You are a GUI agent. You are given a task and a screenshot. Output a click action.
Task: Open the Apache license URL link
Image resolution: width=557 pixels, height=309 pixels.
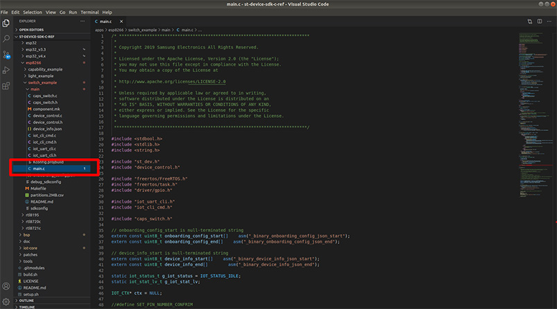[x=173, y=82]
